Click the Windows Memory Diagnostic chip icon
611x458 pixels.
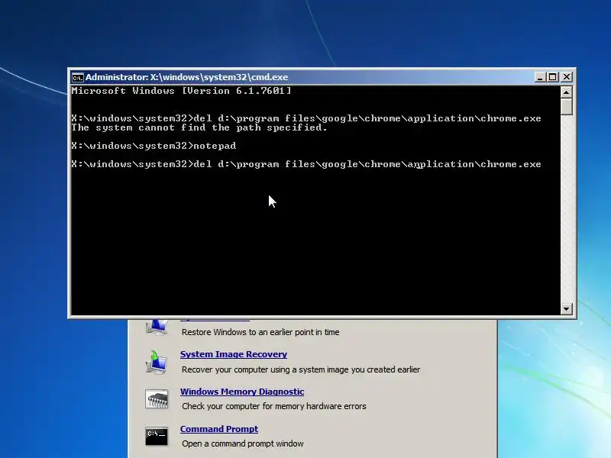pyautogui.click(x=157, y=398)
